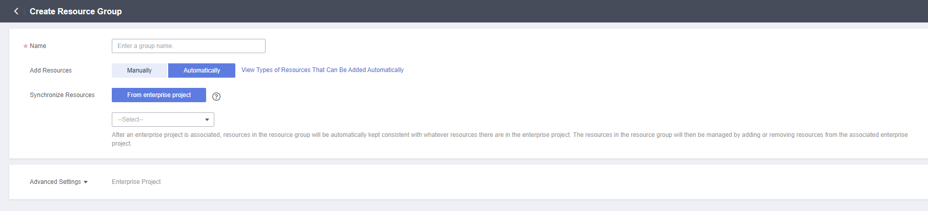Click the 'Enter a group name.' placeholder text

point(146,46)
